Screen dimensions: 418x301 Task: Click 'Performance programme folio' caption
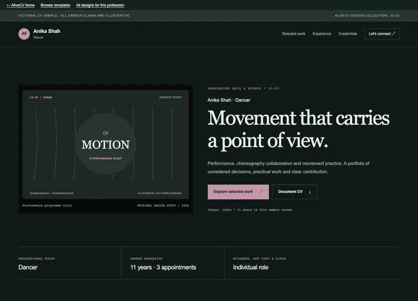tap(47, 205)
